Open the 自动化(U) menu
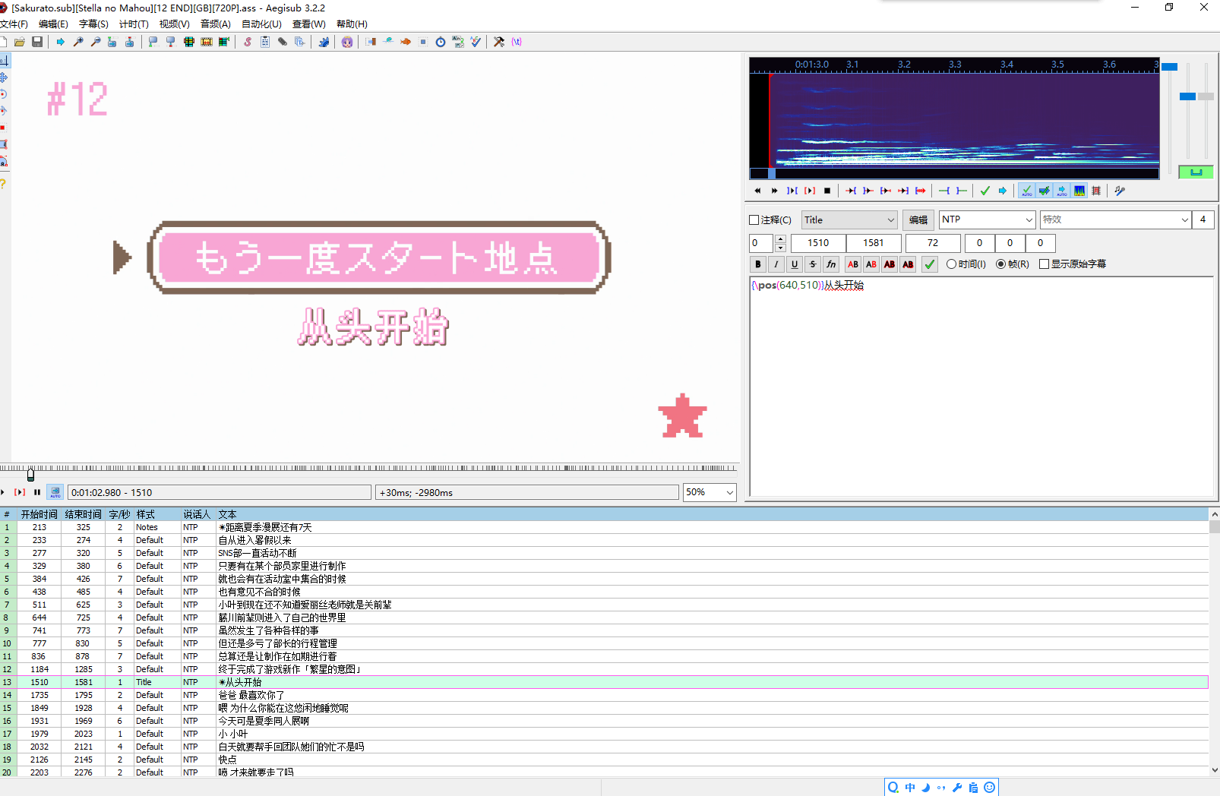 261,24
